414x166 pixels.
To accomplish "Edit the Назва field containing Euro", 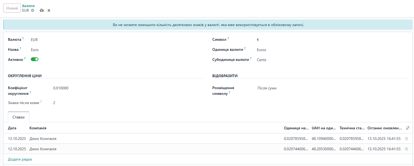I will pyautogui.click(x=109, y=50).
